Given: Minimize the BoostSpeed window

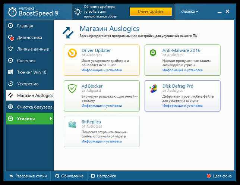Looking at the screenshot, I should click(x=220, y=13).
